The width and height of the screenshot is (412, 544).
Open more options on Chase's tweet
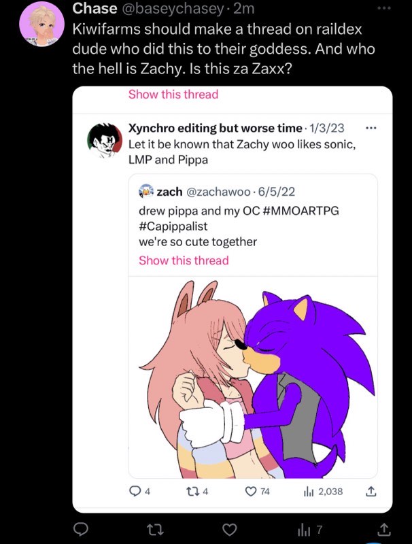pos(384,7)
